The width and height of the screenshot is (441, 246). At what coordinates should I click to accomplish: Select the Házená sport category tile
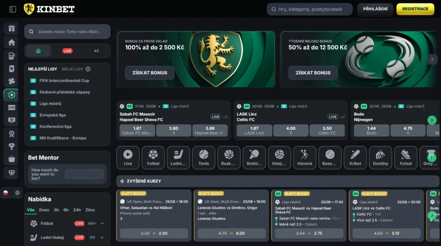[x=305, y=157]
